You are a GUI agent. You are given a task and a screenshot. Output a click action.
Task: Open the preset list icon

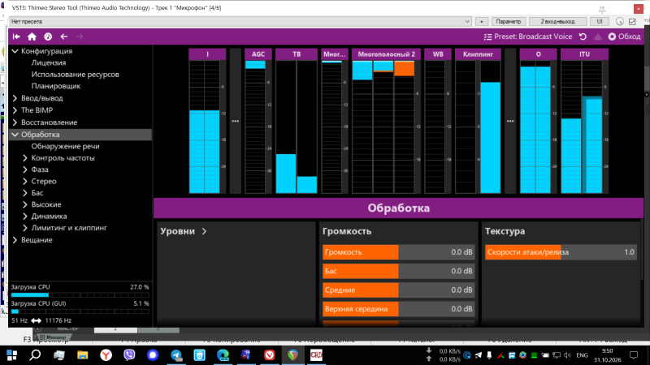click(488, 36)
